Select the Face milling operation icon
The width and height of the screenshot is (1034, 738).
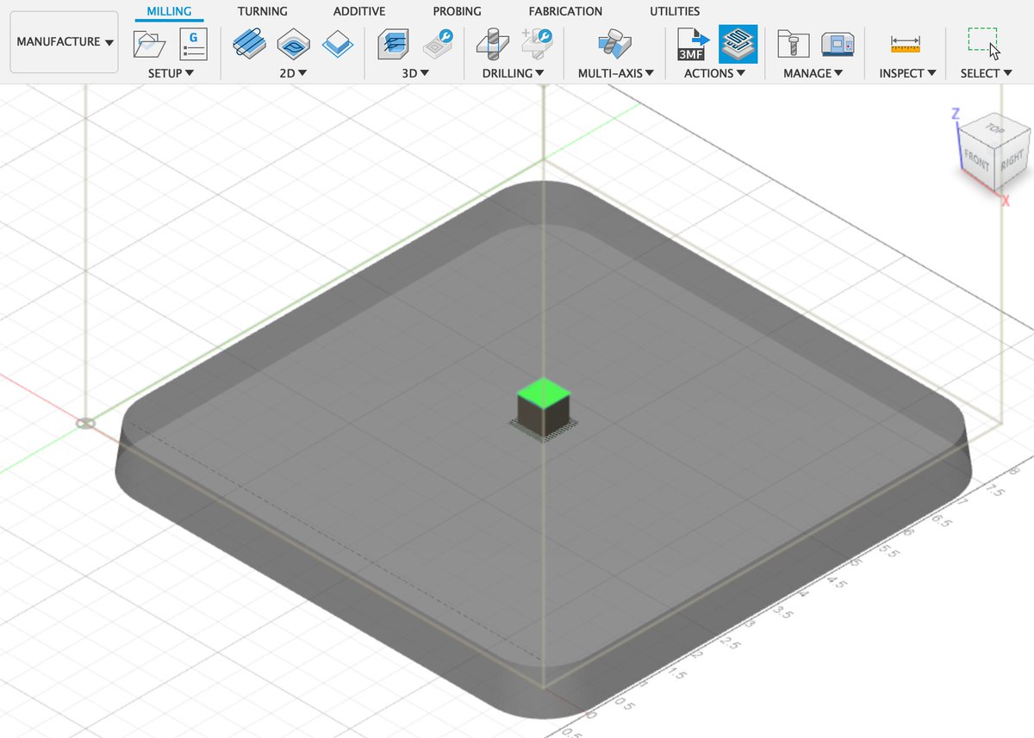click(337, 43)
